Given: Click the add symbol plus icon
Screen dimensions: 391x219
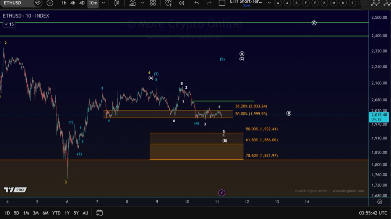Looking at the screenshot, I should pyautogui.click(x=50, y=3).
